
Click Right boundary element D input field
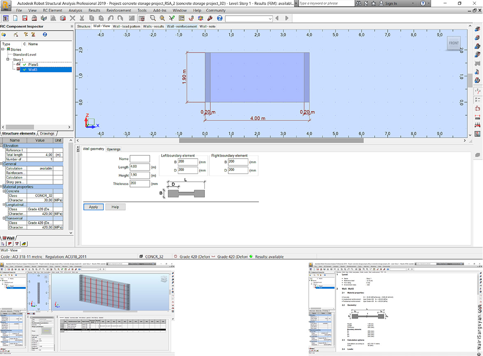[238, 170]
